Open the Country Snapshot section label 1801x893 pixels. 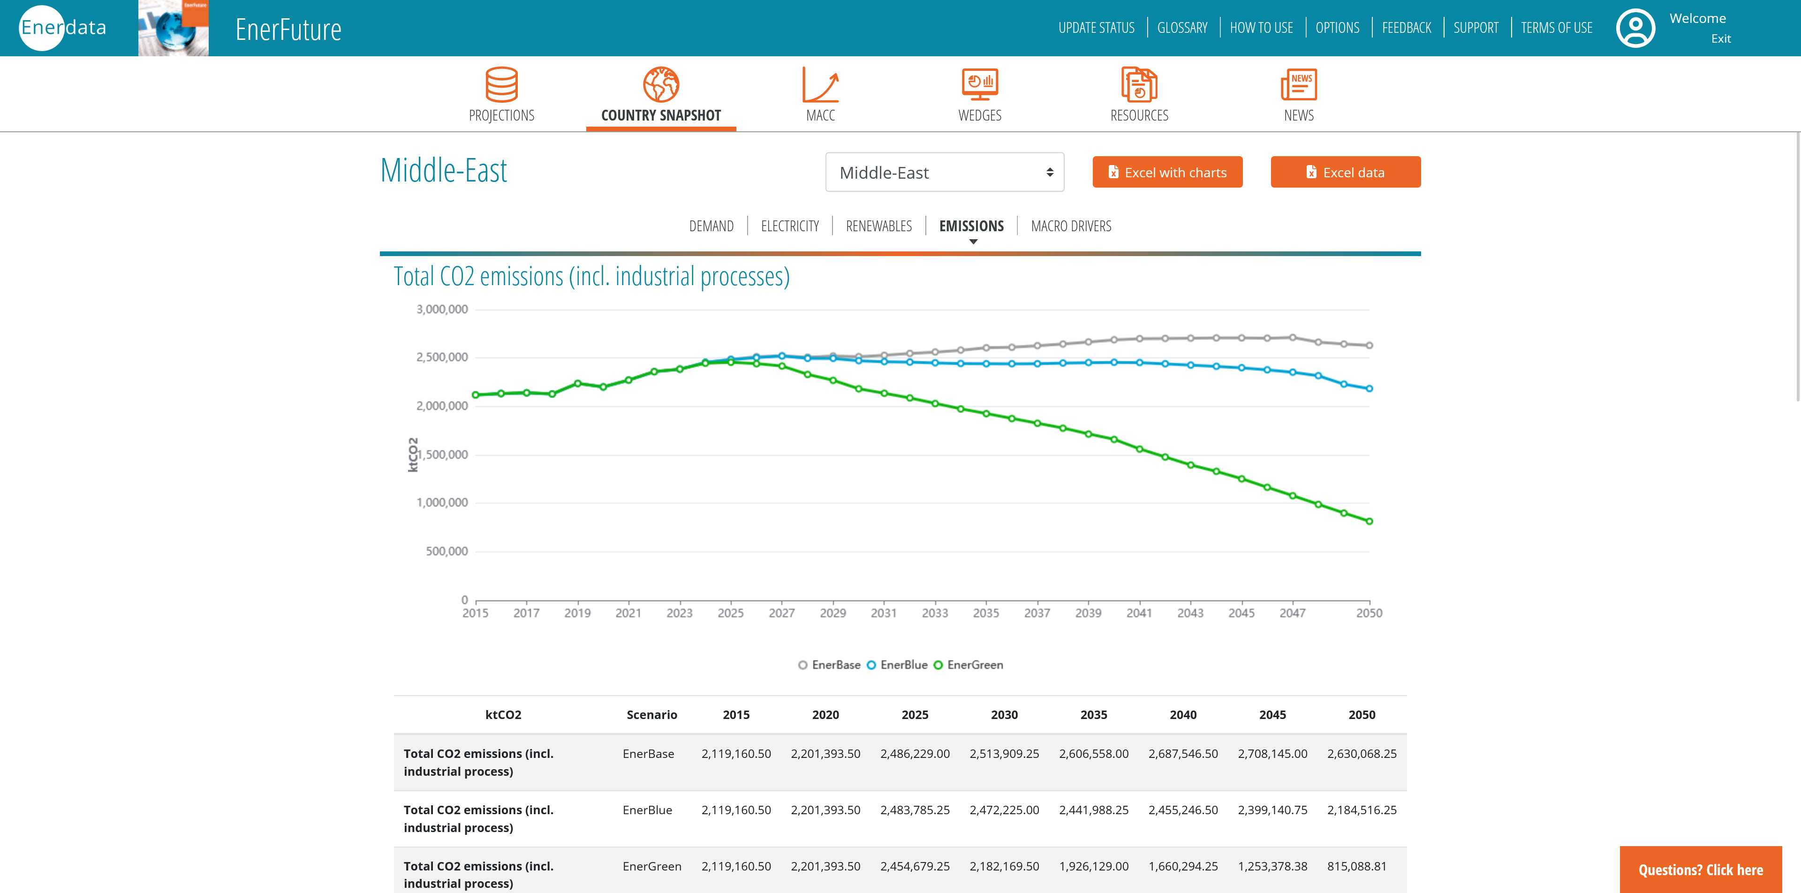coord(661,115)
